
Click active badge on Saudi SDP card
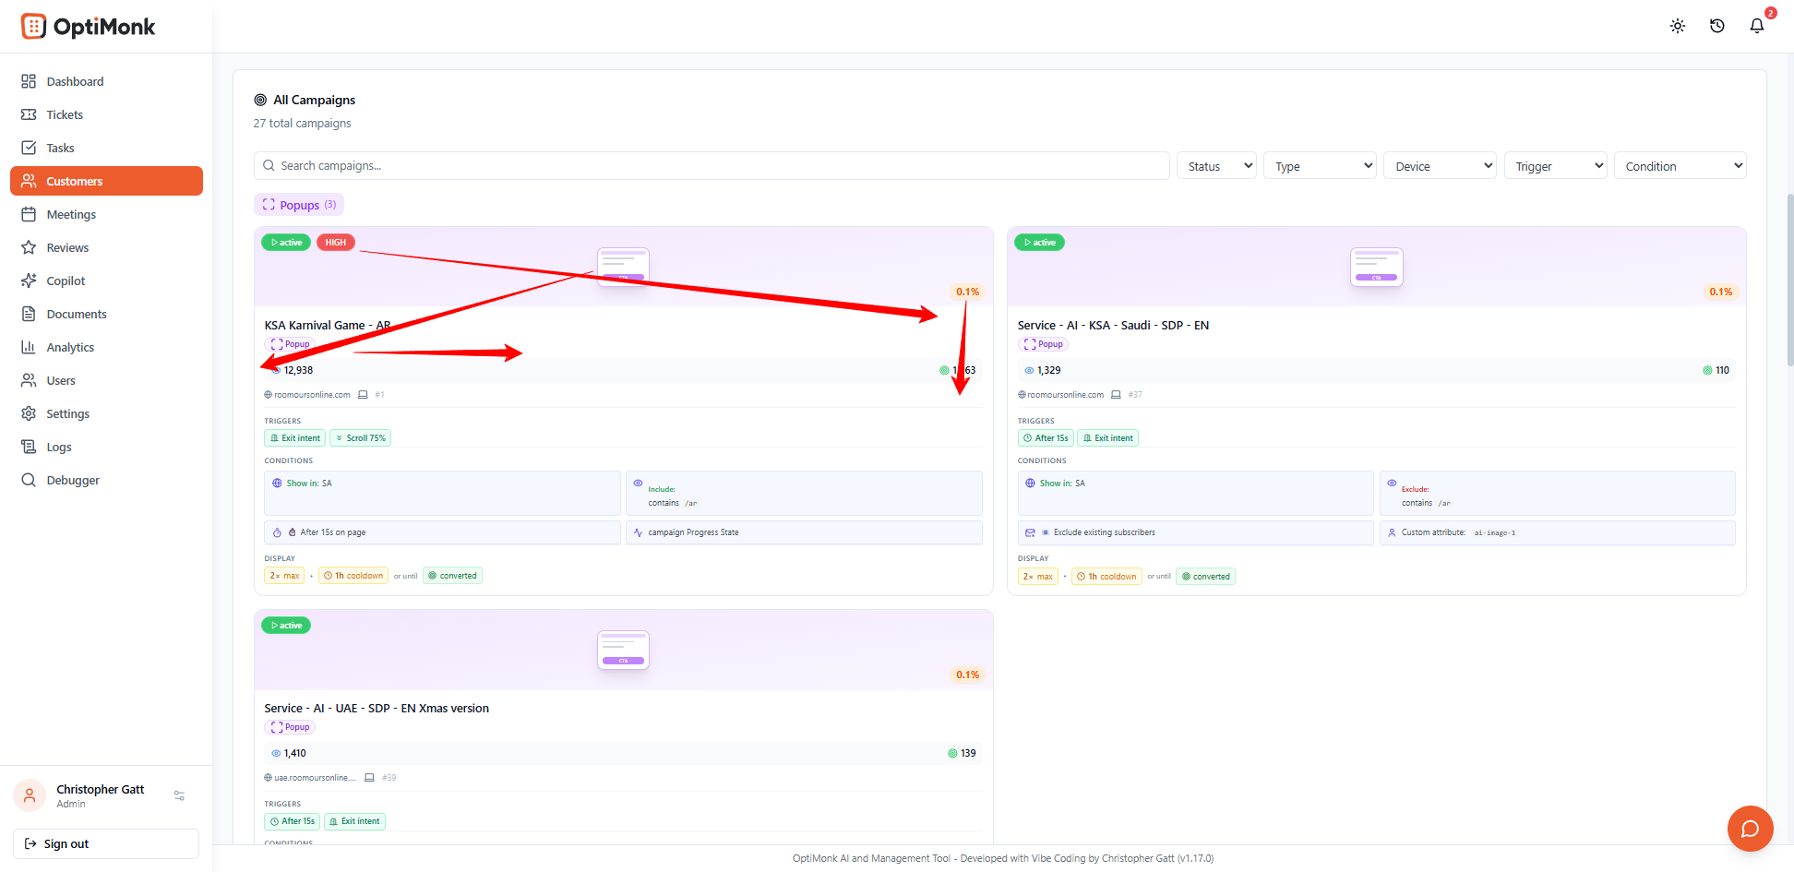coord(1039,243)
